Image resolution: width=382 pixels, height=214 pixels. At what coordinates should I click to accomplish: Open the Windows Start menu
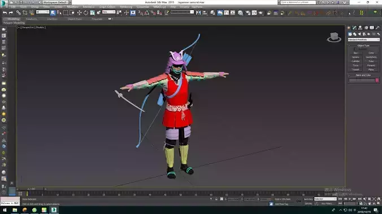(5, 210)
